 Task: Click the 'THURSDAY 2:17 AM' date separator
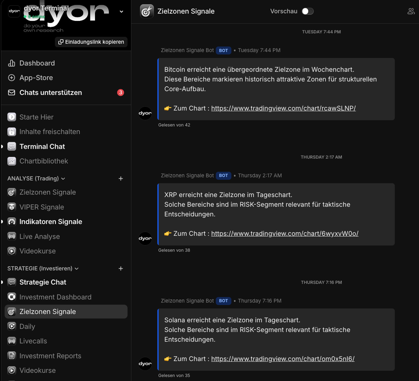pyautogui.click(x=321, y=157)
